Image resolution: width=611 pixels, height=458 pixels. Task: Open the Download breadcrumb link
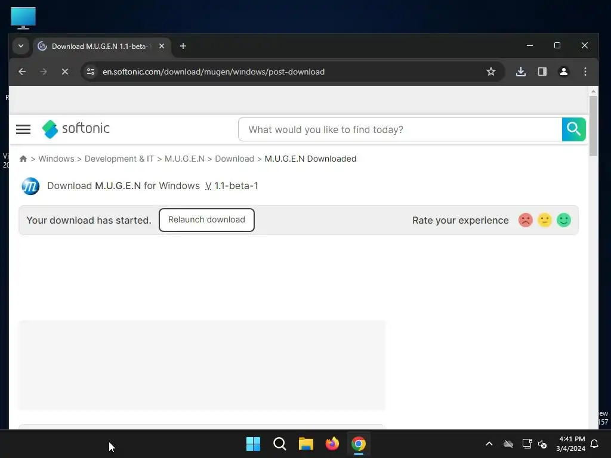(234, 159)
